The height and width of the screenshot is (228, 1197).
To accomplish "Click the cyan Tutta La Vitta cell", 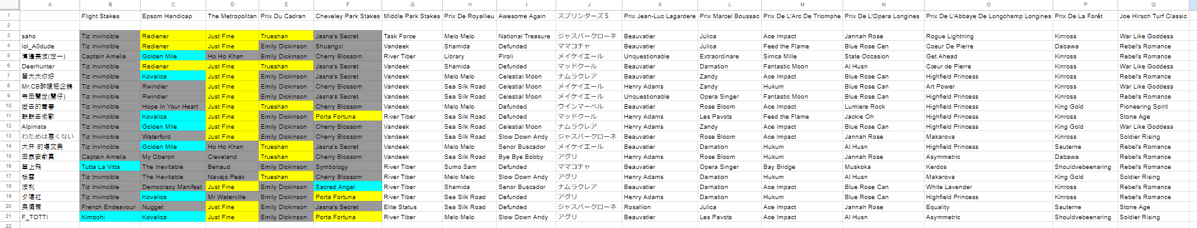I will coord(110,166).
